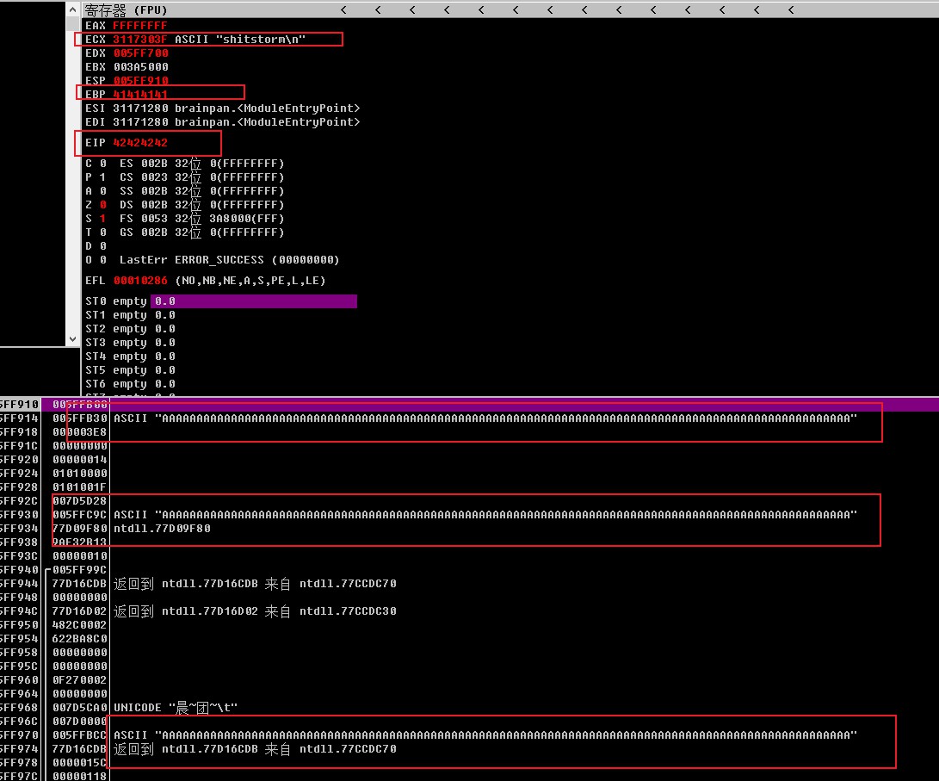The image size is (939, 781).
Task: Select ECX register value 3117303F
Action: (139, 40)
